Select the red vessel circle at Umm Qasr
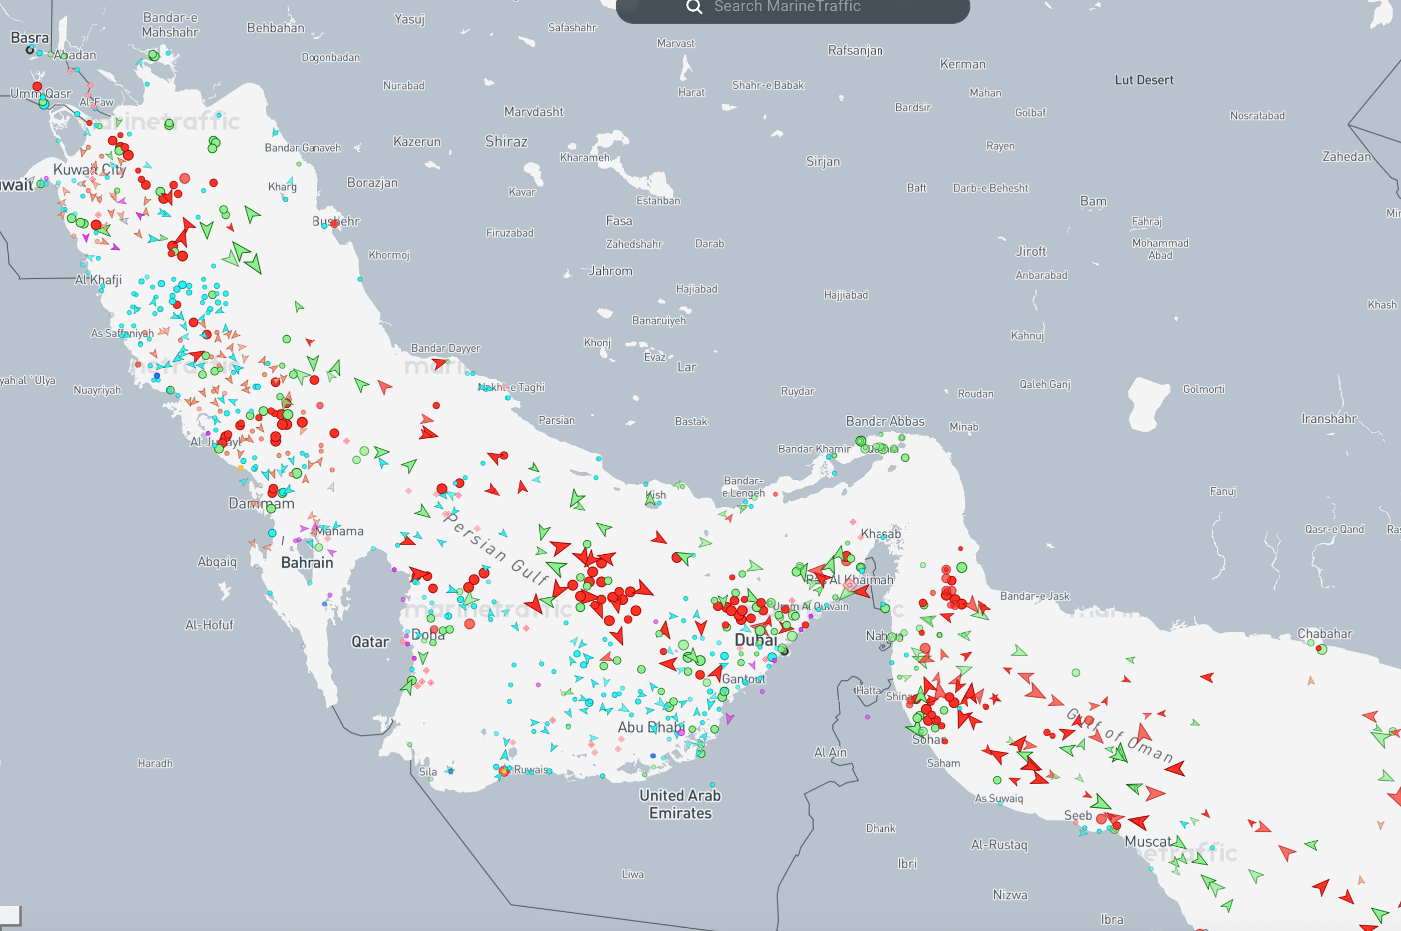 point(37,86)
